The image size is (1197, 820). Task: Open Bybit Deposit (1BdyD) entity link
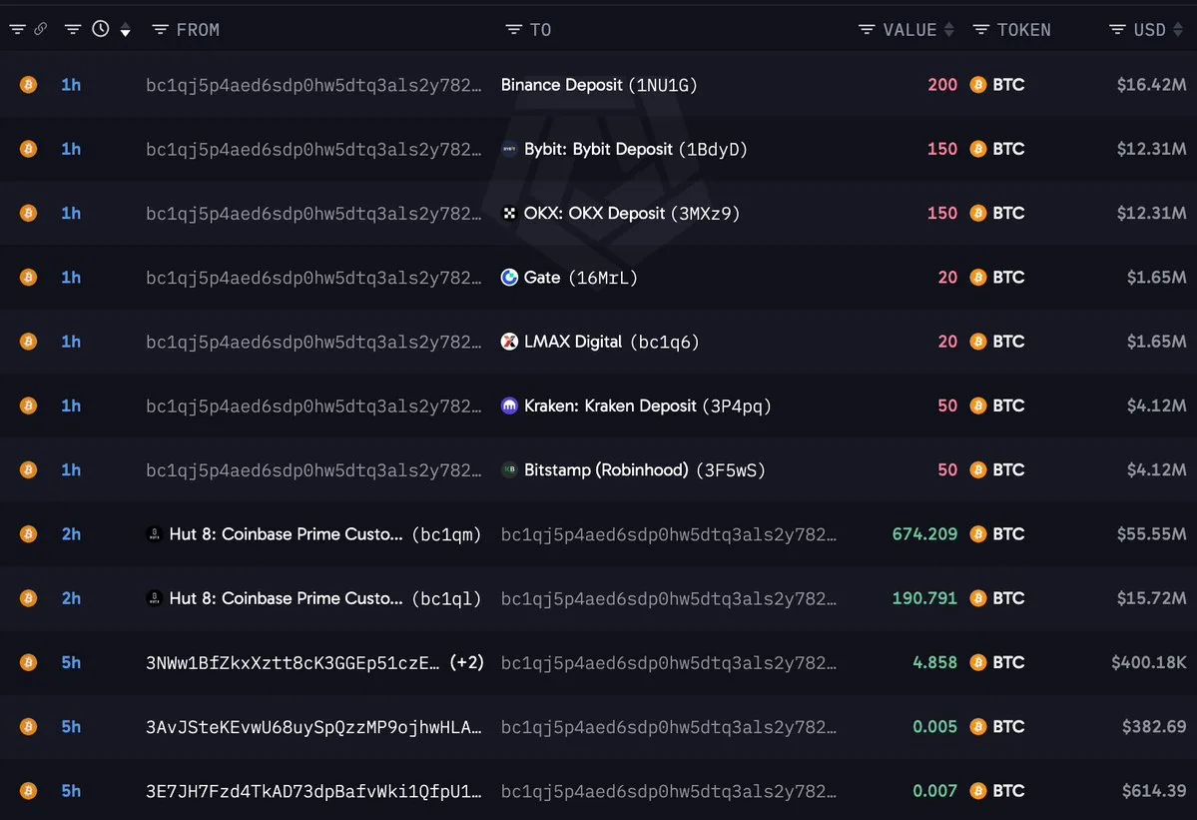pos(635,149)
